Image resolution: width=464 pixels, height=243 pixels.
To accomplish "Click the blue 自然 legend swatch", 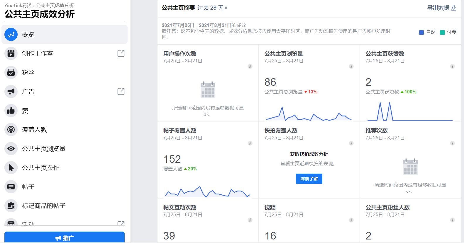I will coord(421,32).
